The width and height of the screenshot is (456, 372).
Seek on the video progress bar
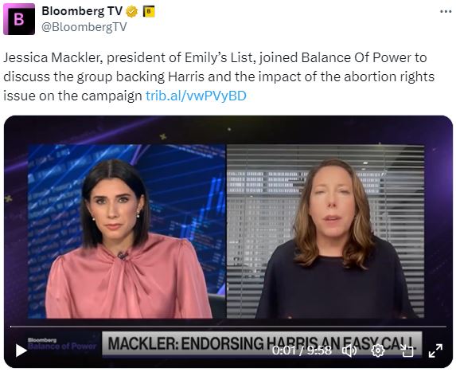[x=228, y=327]
